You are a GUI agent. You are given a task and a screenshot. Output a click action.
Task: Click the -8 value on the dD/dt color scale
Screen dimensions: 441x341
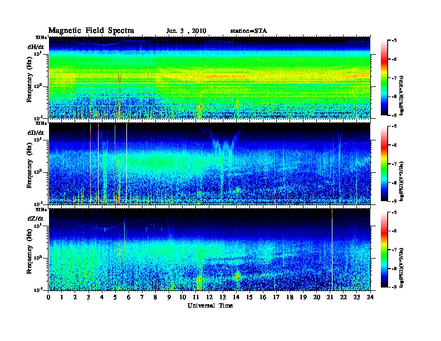click(394, 182)
